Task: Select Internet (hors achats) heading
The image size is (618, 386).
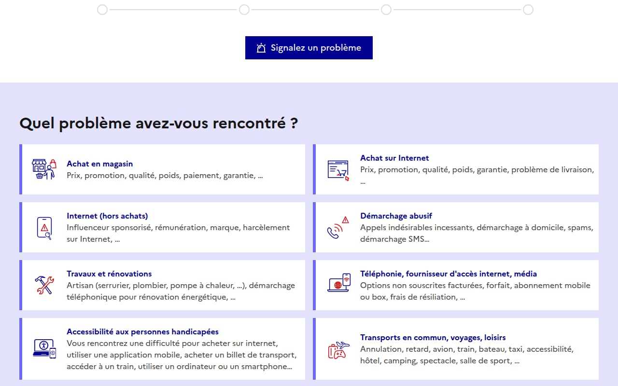Action: 107,216
